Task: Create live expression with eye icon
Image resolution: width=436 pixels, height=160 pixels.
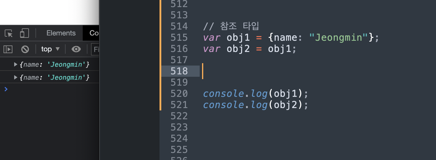Action: [76, 49]
